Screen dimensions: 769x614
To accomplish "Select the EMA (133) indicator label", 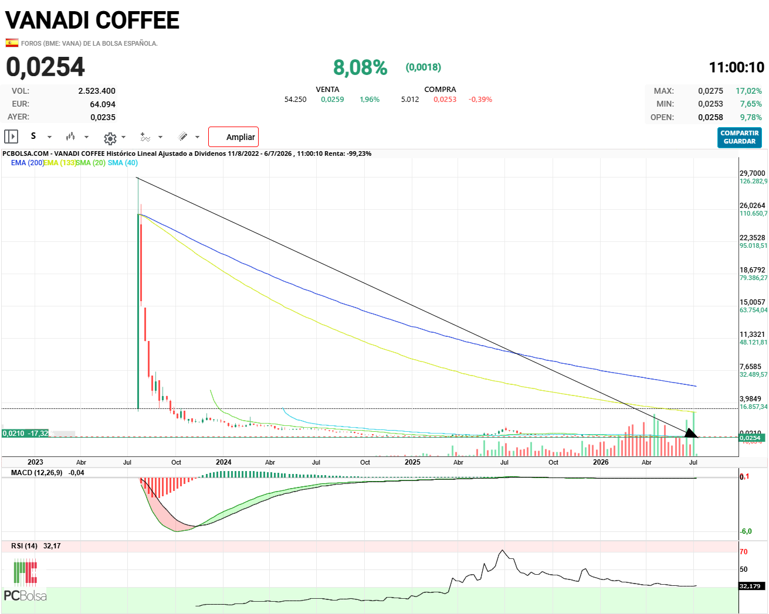I will pos(59,163).
